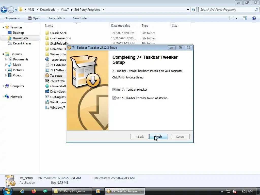Select Desktop under Favorites
This screenshot has height=195, width=260.
(x=18, y=33)
